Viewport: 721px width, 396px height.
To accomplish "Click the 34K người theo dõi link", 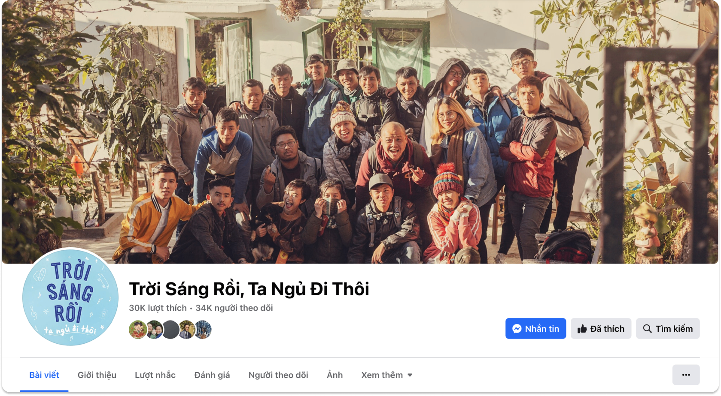I will (x=234, y=308).
